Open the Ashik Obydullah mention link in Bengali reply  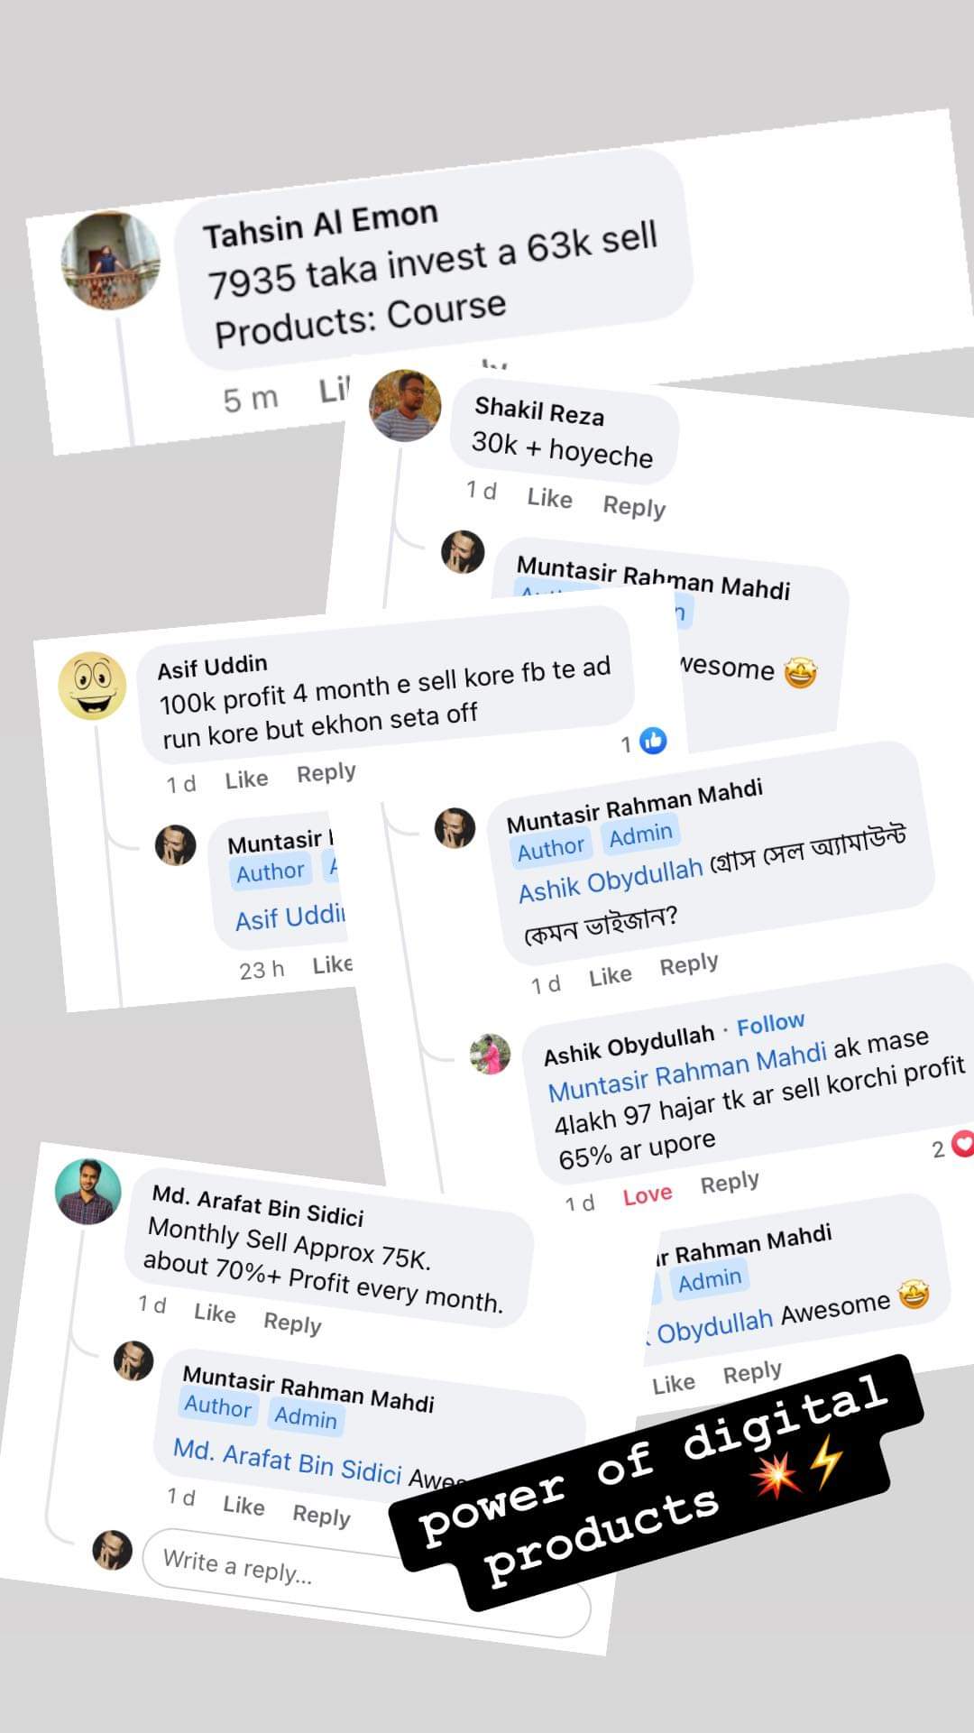611,880
